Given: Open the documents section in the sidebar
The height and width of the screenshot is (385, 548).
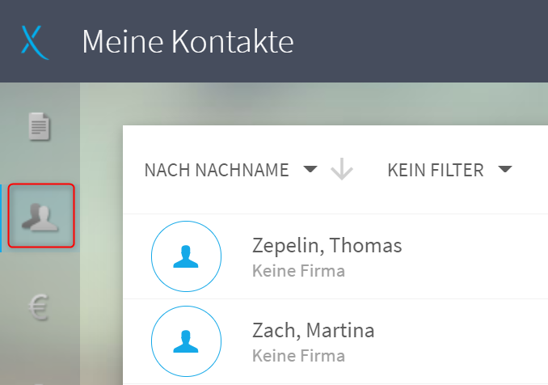Looking at the screenshot, I should [39, 126].
